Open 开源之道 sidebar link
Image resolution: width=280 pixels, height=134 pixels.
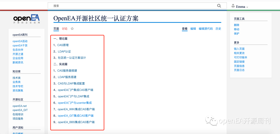point(18,54)
